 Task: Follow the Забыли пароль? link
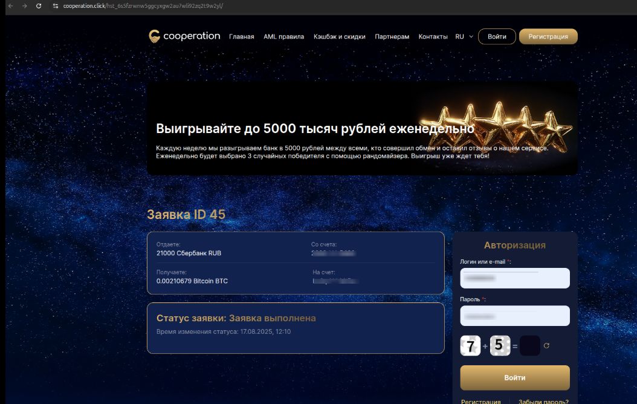pyautogui.click(x=543, y=401)
